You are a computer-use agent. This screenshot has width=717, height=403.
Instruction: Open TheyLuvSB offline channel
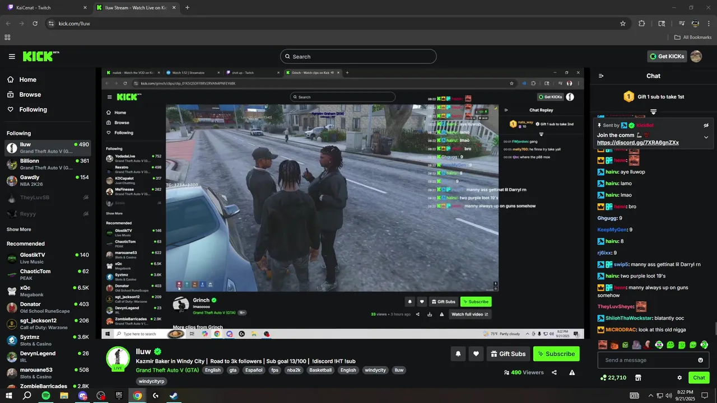coord(48,198)
